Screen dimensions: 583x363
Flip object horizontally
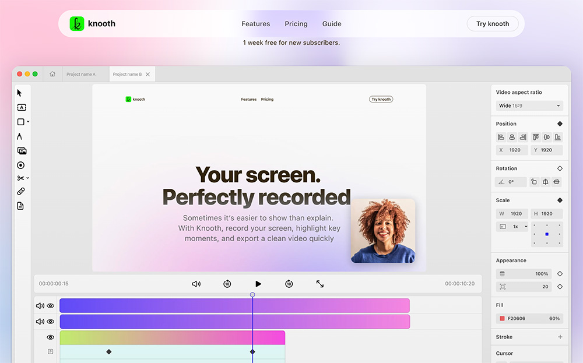[x=546, y=182]
